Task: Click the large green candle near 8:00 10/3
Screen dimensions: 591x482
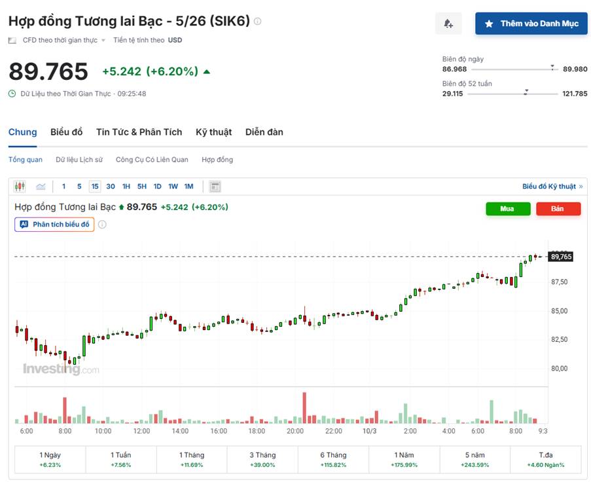Action: coord(521,270)
